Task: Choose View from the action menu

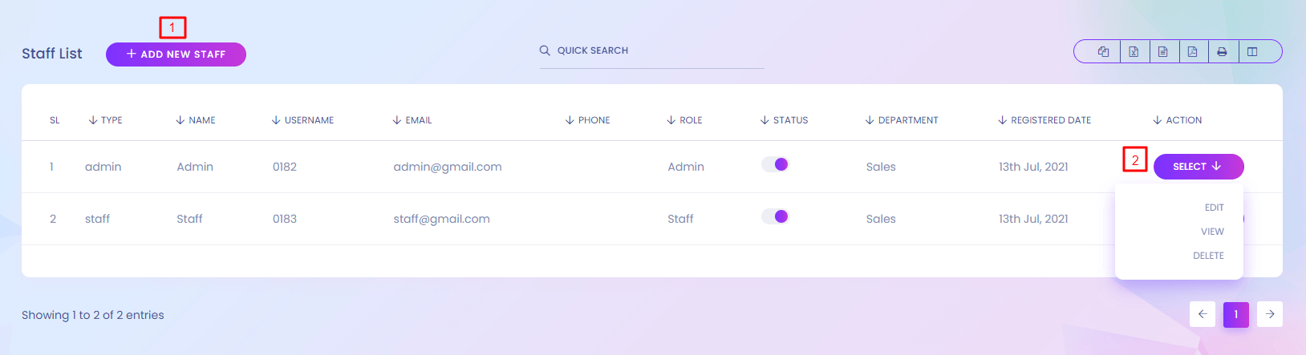Action: tap(1212, 232)
